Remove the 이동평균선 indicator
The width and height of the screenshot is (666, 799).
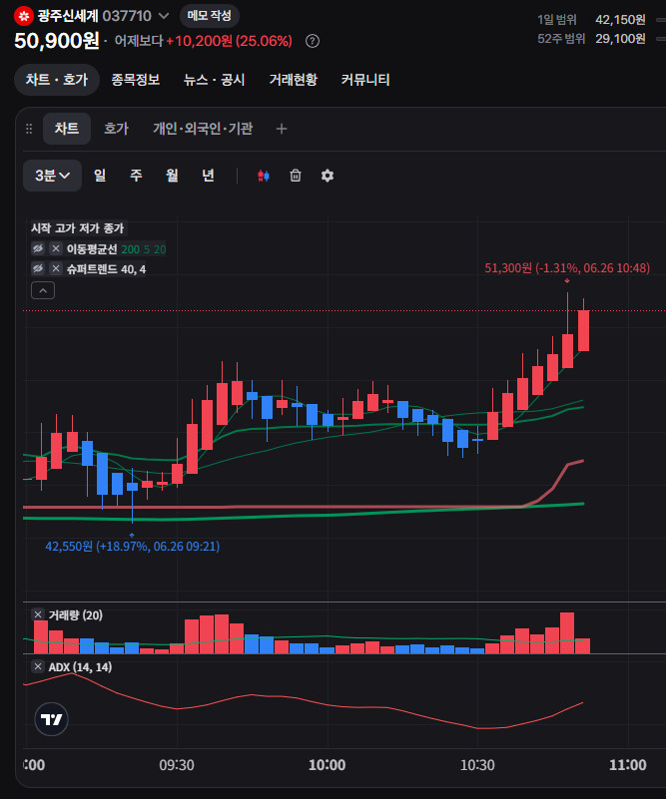(x=56, y=248)
